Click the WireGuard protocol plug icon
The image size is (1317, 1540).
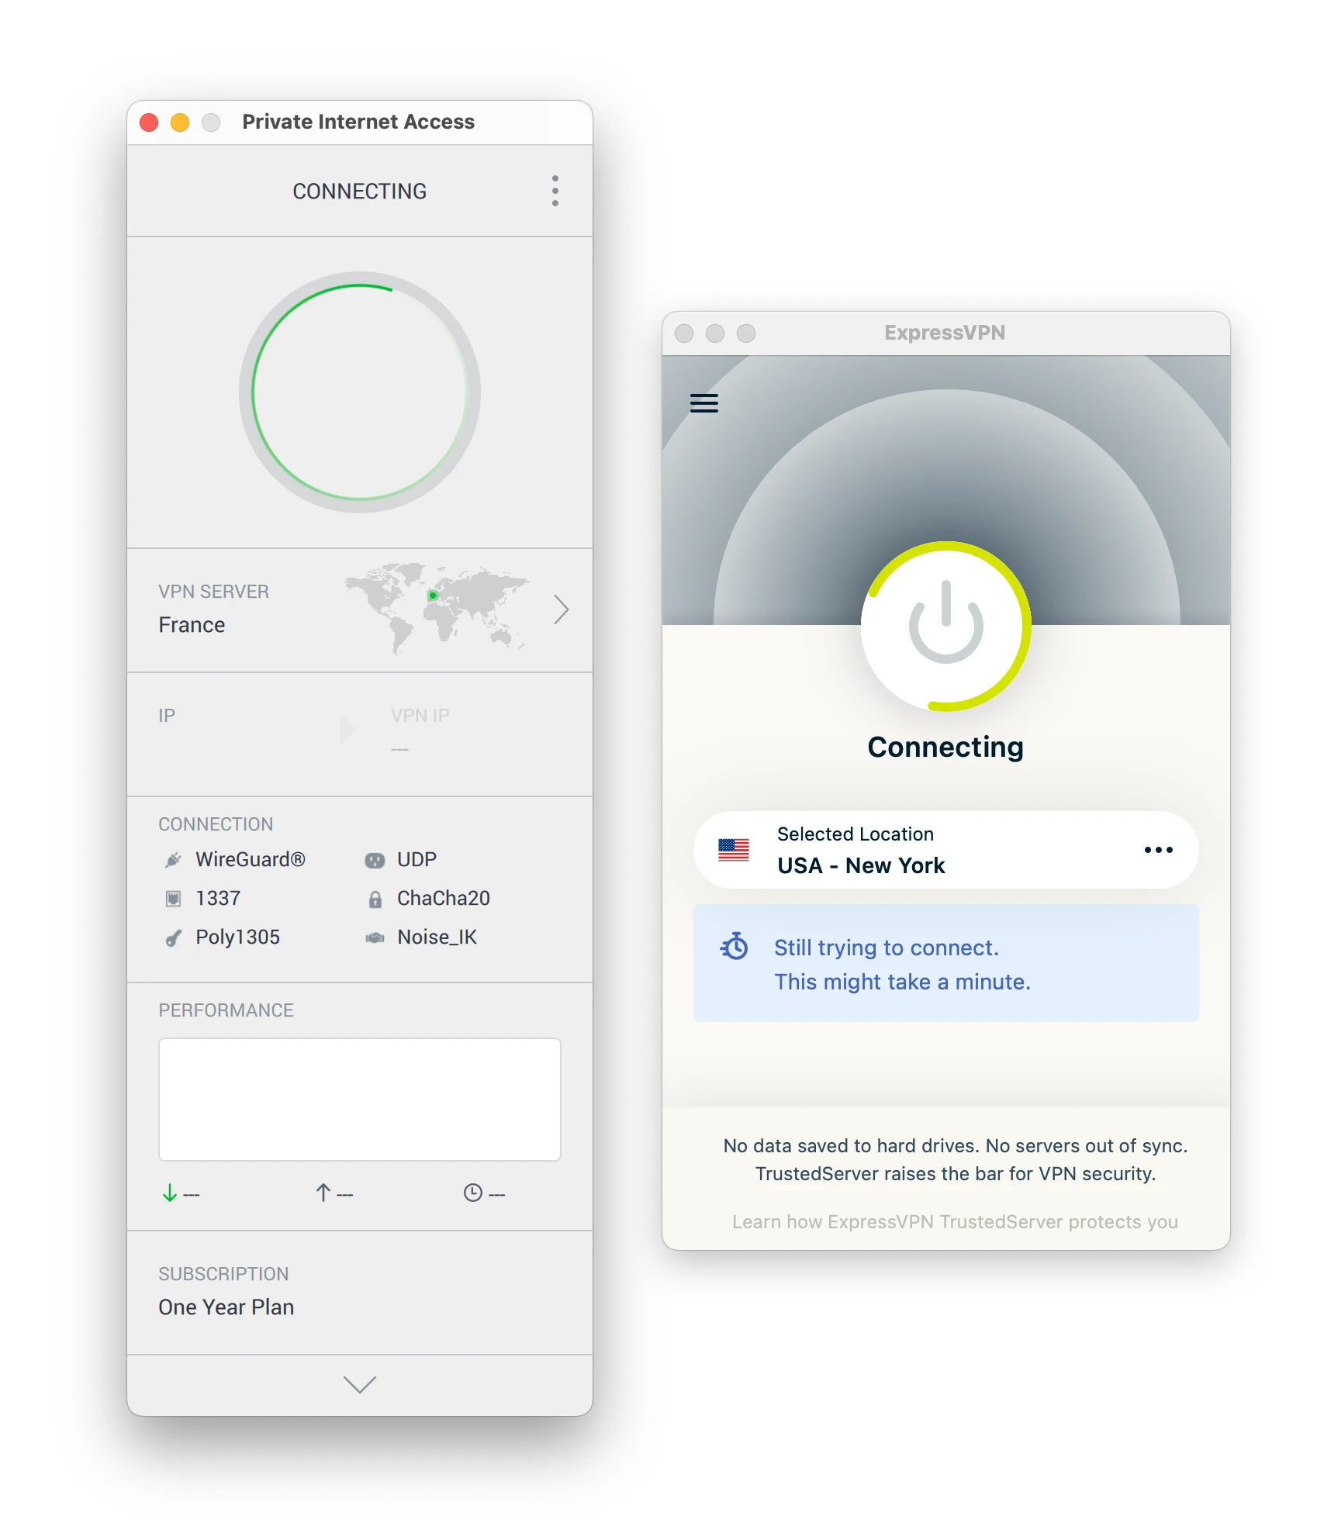(x=174, y=860)
